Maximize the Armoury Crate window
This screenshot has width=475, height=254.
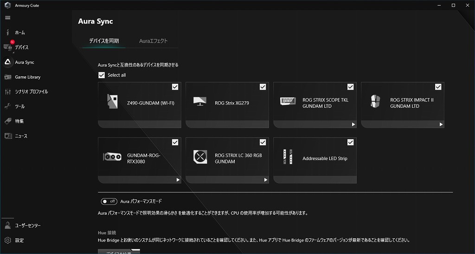pos(453,5)
